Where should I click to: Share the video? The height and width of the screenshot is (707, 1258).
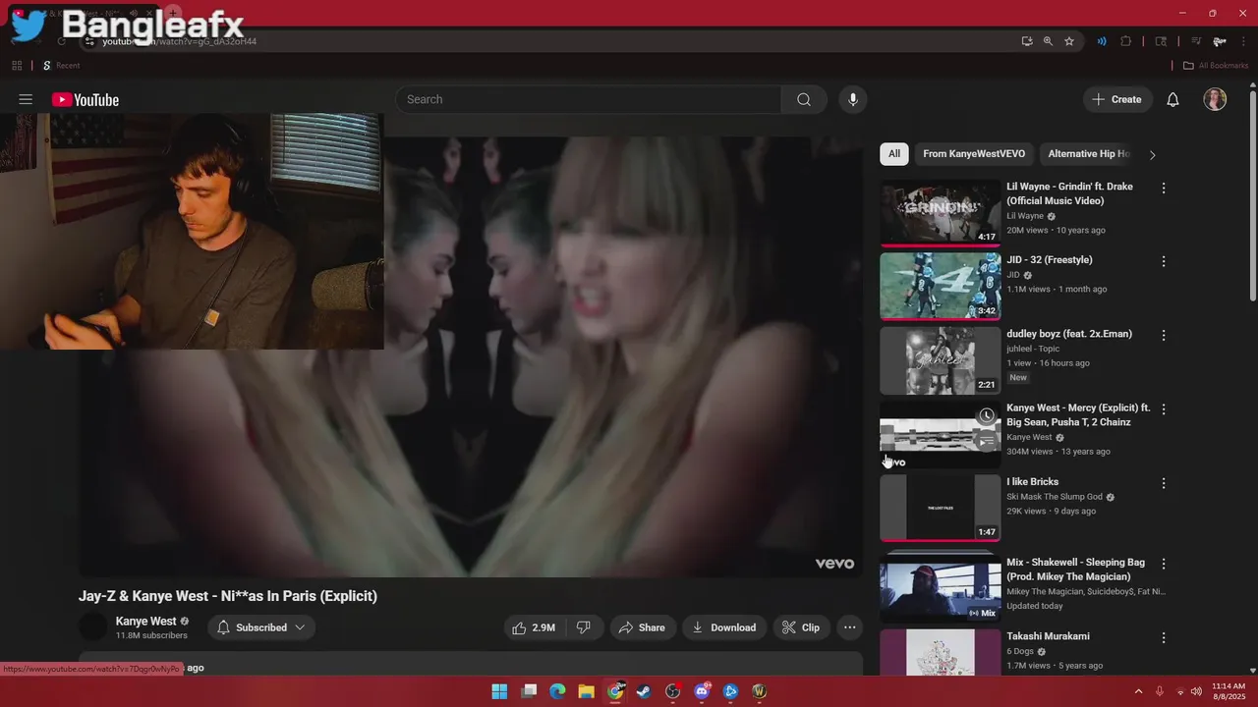point(642,627)
